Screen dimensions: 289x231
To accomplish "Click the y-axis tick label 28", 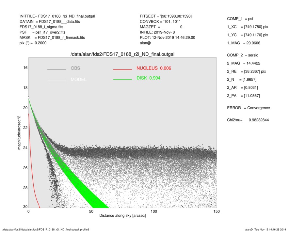I will point(25,188).
